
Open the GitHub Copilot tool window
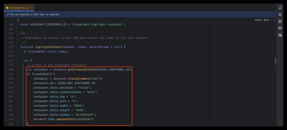point(280,28)
